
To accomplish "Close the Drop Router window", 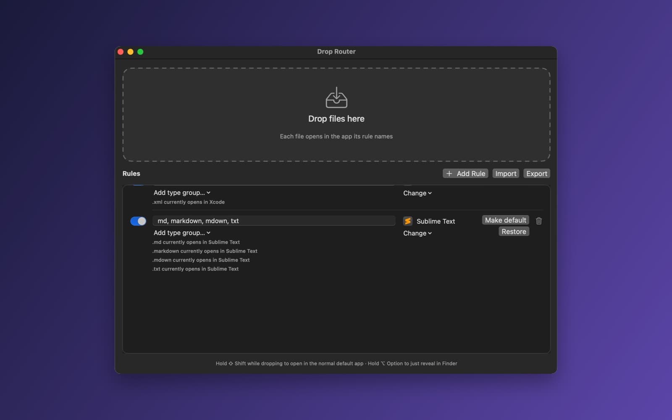I will pos(121,52).
